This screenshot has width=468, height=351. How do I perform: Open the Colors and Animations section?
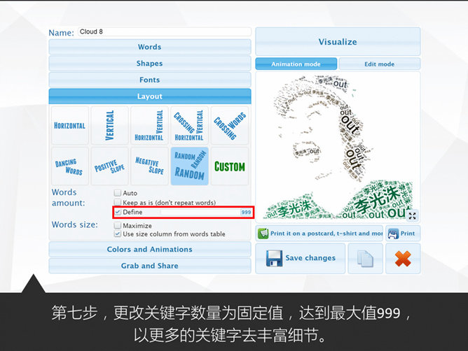149,250
